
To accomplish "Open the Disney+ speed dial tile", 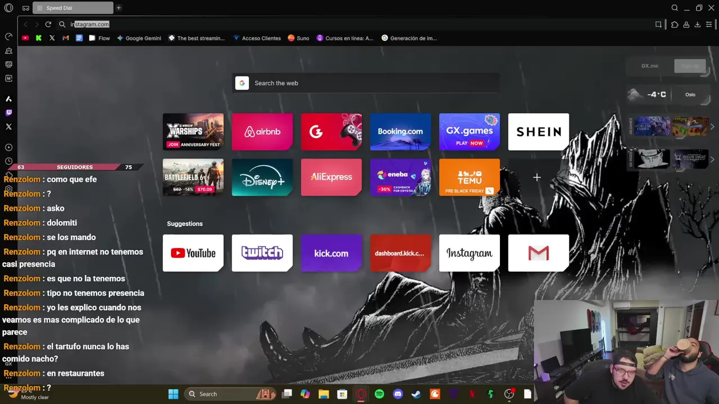I will point(262,177).
